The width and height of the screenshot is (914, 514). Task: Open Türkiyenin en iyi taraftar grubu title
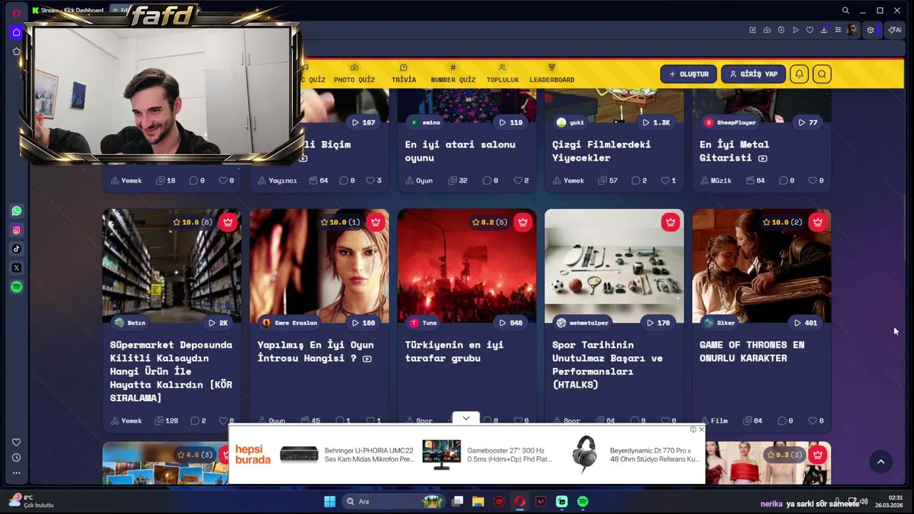(454, 351)
